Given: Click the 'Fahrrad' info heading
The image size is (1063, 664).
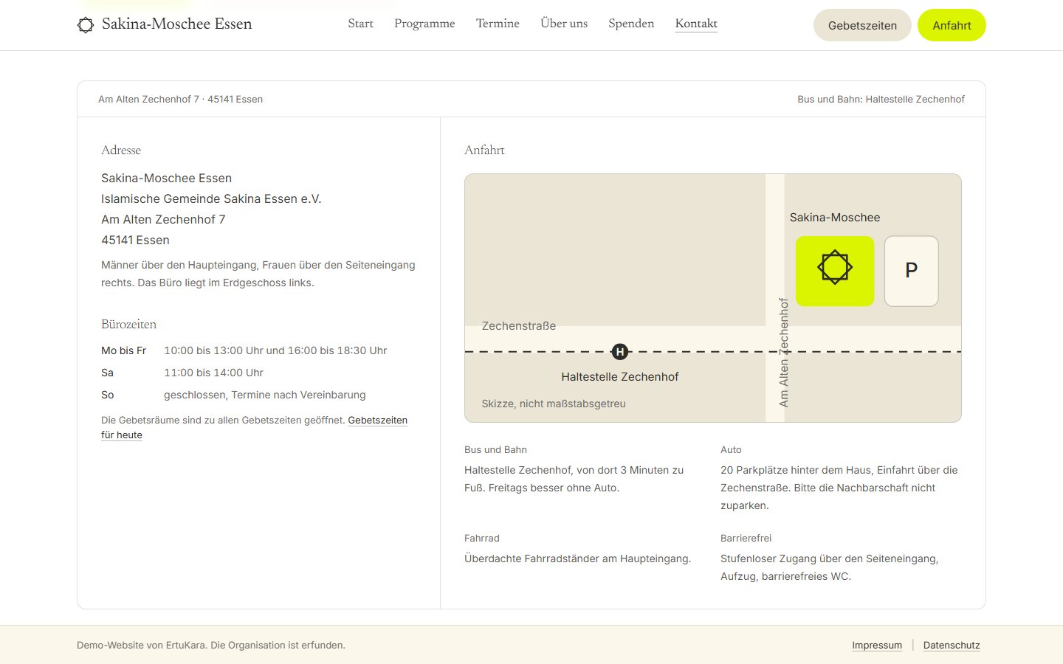Looking at the screenshot, I should (x=482, y=539).
